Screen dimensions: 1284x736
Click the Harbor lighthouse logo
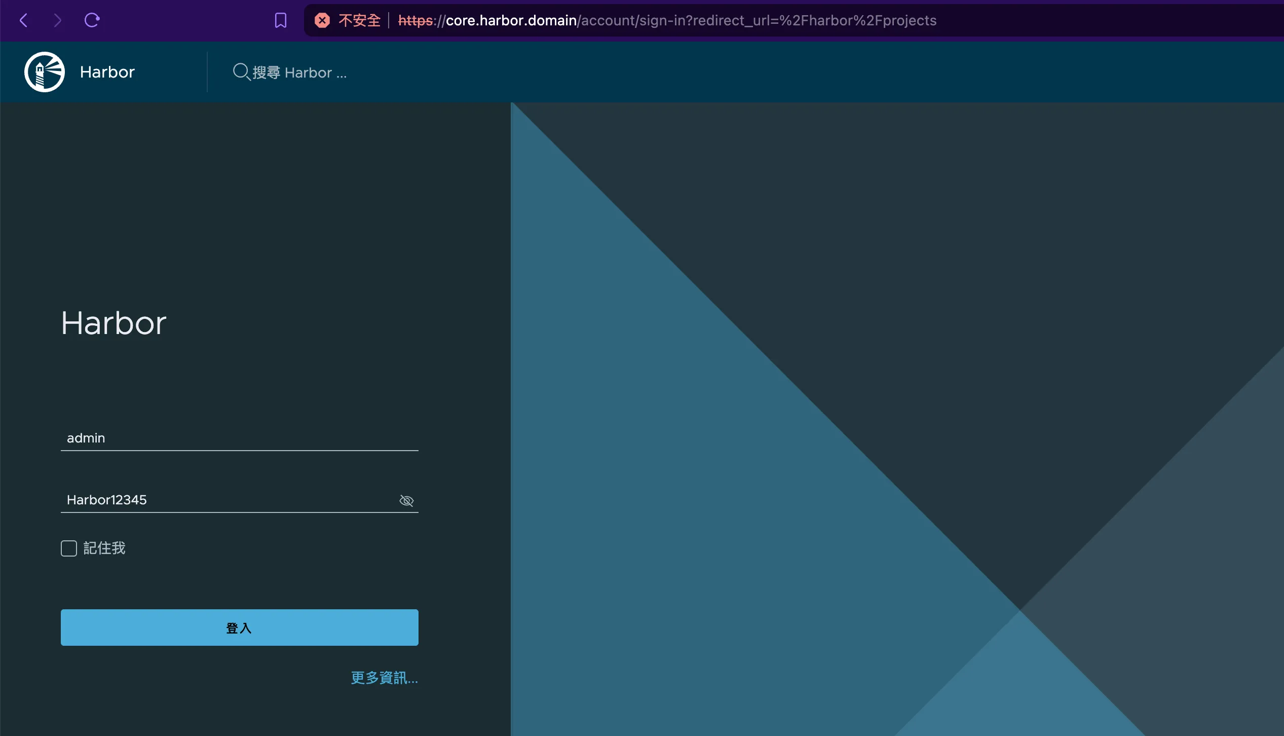45,72
